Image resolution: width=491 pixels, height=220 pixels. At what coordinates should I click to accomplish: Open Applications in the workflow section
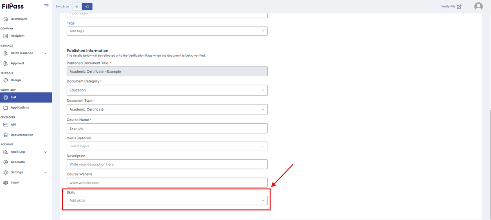(x=20, y=107)
